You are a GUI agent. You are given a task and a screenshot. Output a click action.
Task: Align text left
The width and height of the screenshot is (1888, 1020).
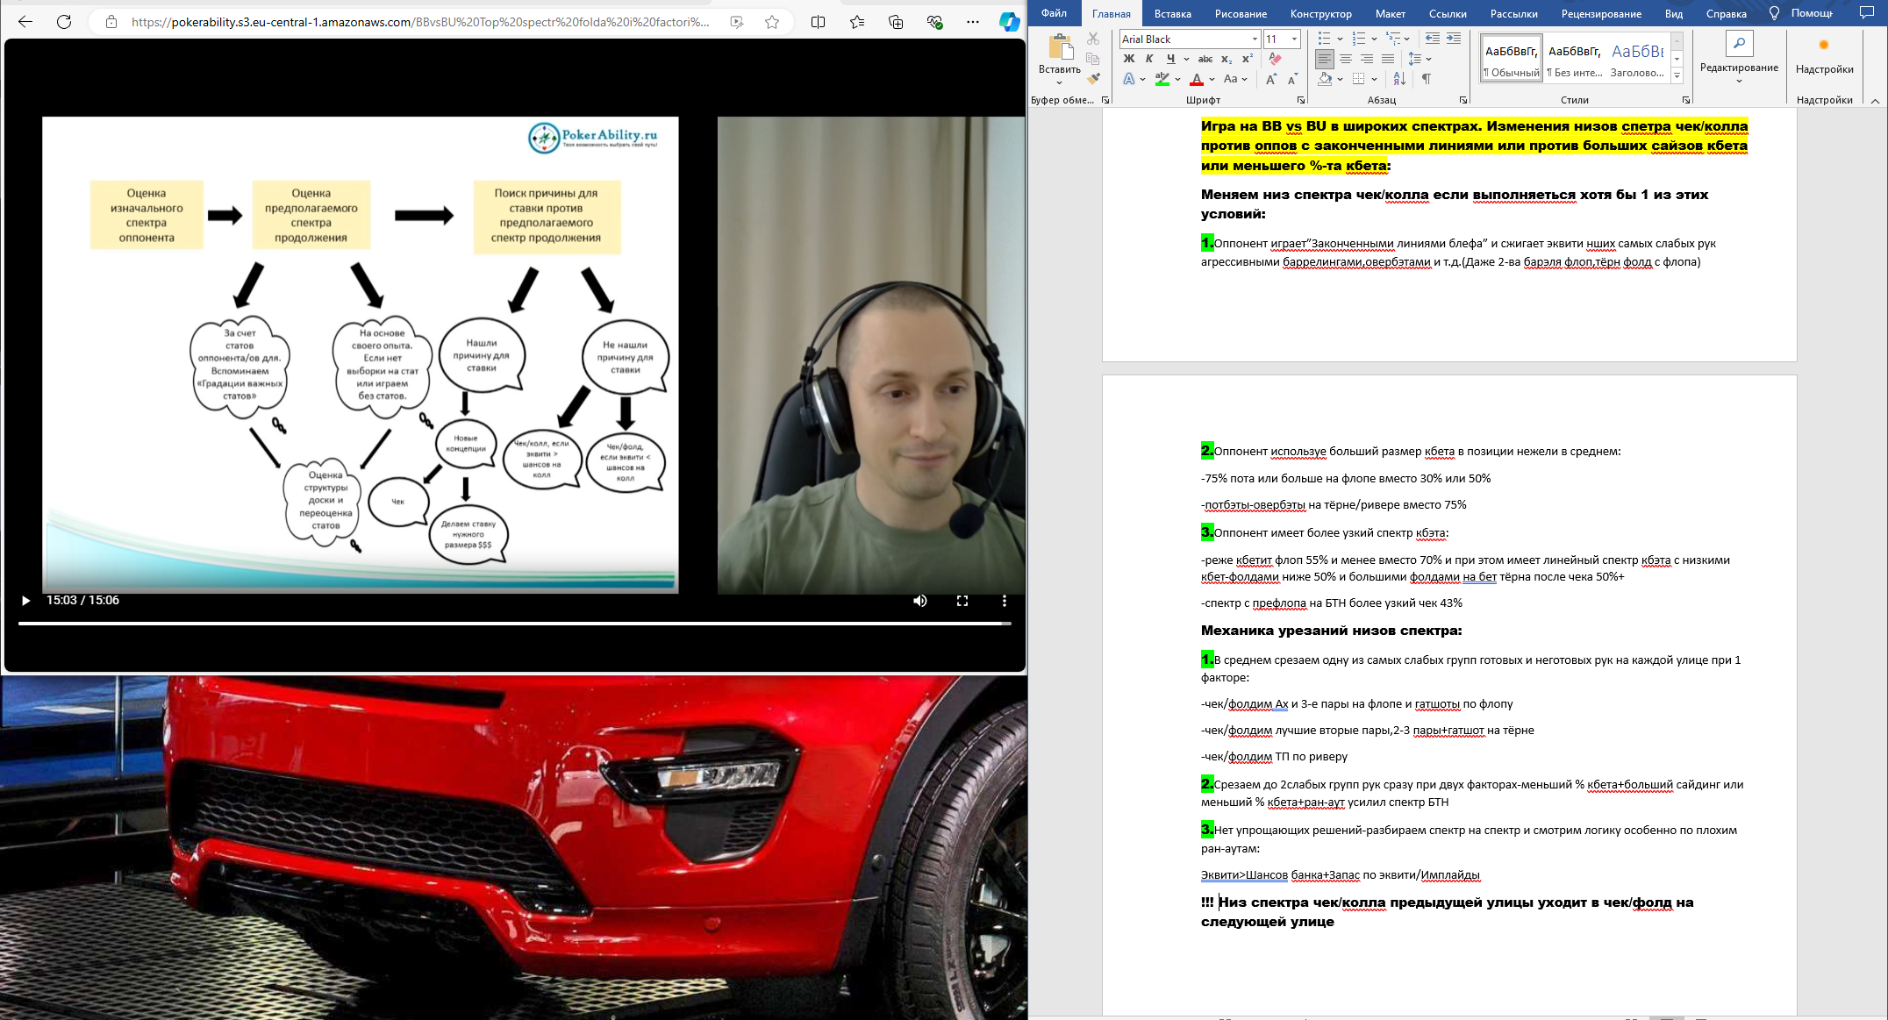tap(1325, 59)
